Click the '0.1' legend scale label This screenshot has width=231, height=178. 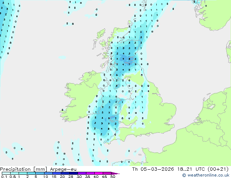click(x=4, y=177)
